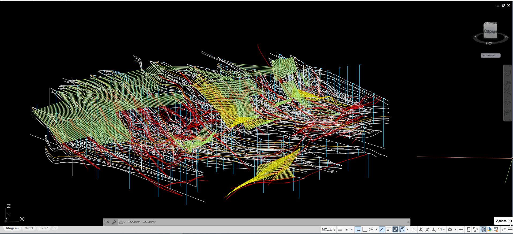Viewport: 513px width, 234px height.
Task: Click the annotation scale symbol icon
Action: [434, 229]
